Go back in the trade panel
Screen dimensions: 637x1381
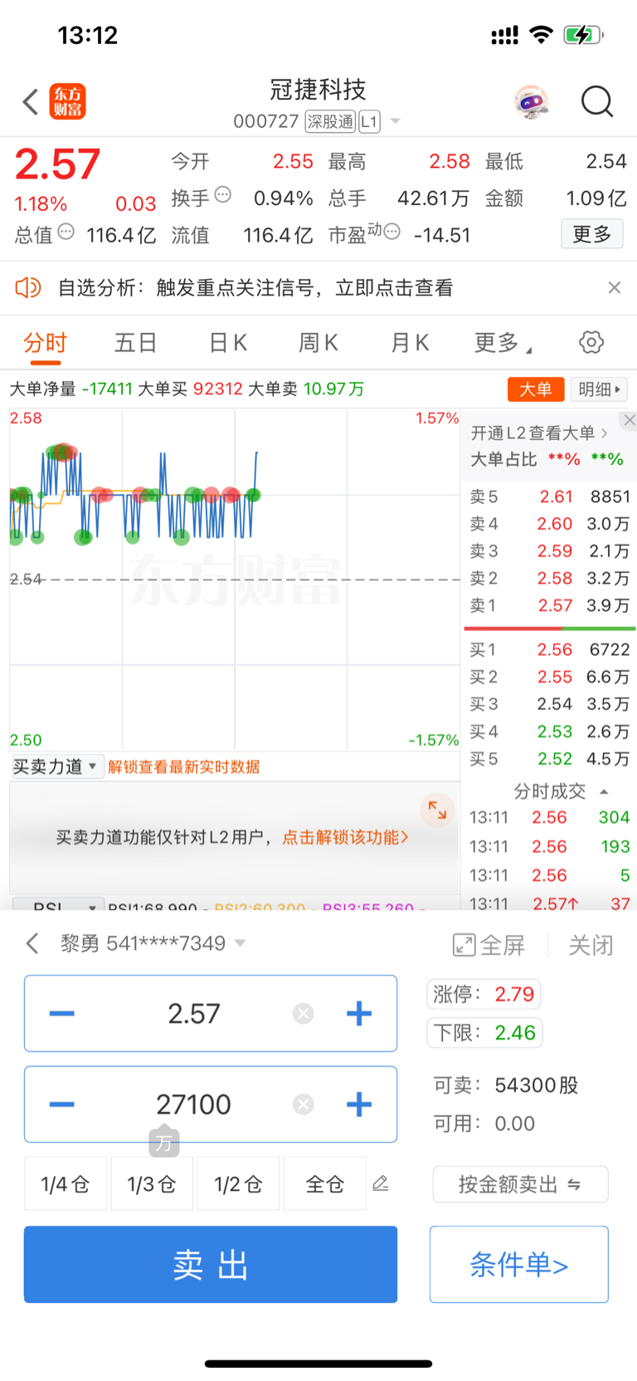pos(32,943)
